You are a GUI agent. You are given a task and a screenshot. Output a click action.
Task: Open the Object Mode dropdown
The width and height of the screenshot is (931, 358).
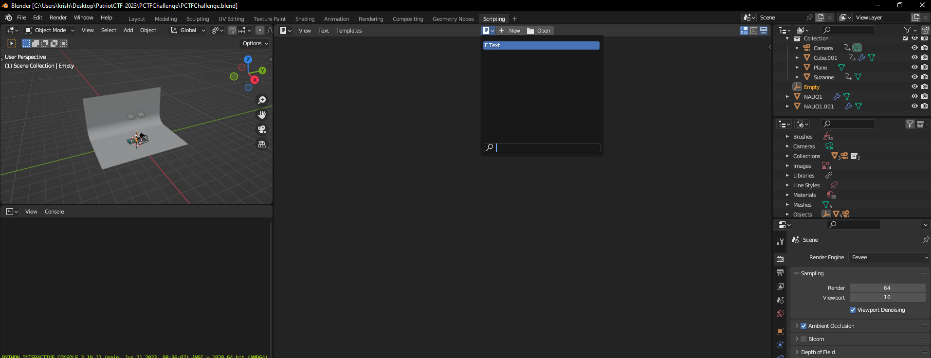(50, 30)
